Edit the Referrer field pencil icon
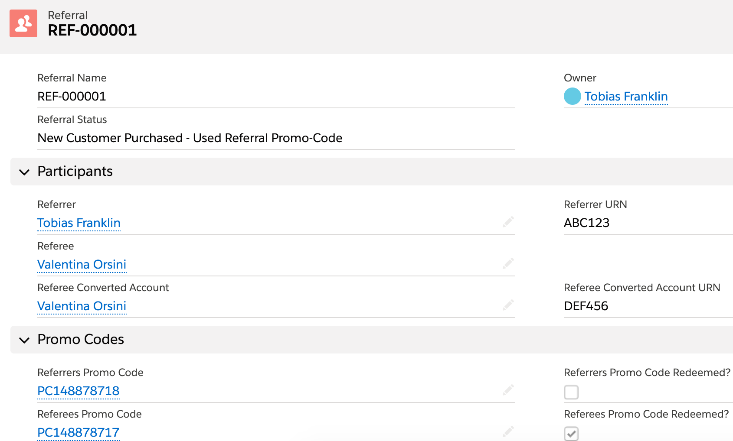Image resolution: width=733 pixels, height=441 pixels. coord(508,222)
